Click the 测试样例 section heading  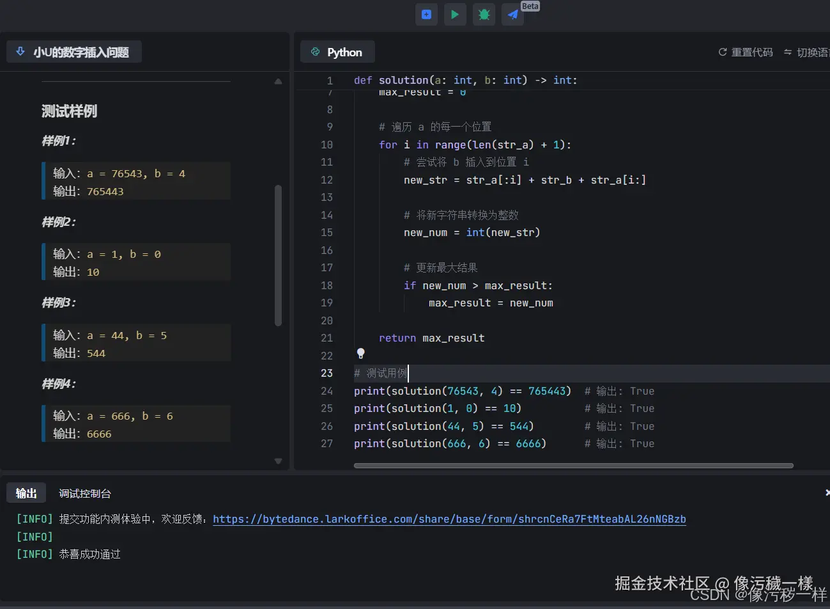pyautogui.click(x=70, y=111)
